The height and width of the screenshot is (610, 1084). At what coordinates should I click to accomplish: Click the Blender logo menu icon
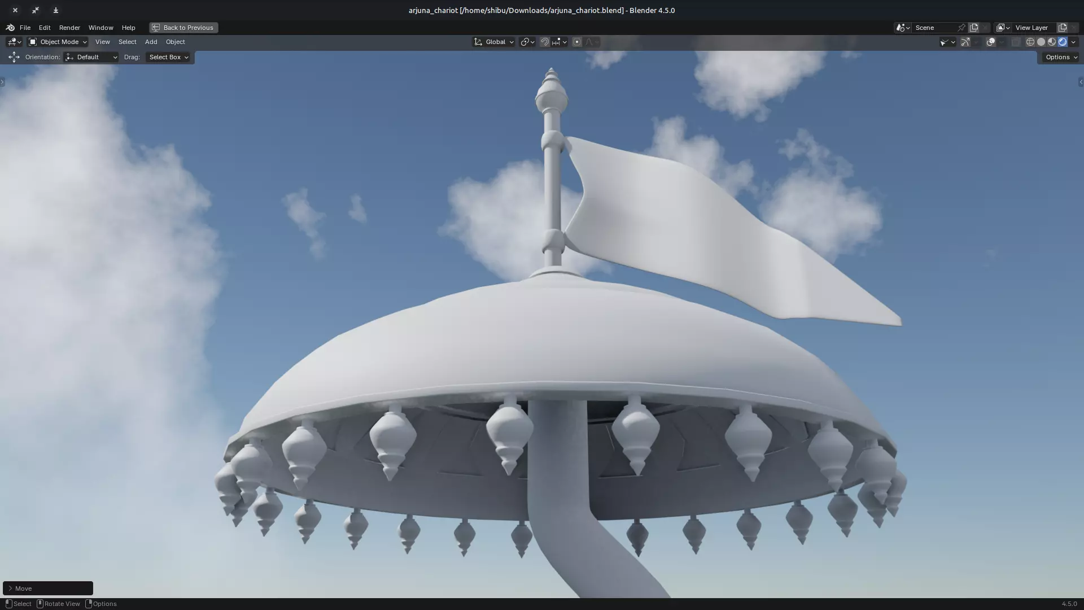(10, 27)
